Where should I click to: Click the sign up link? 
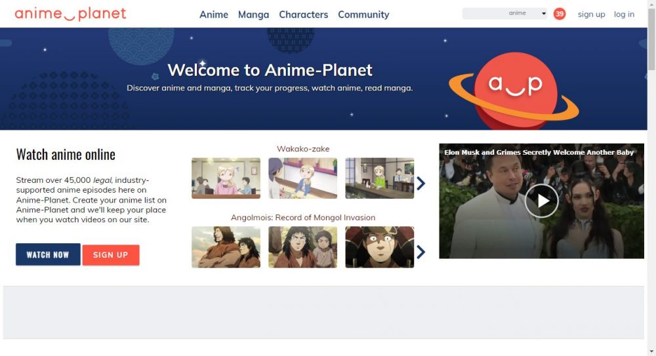[x=591, y=14]
